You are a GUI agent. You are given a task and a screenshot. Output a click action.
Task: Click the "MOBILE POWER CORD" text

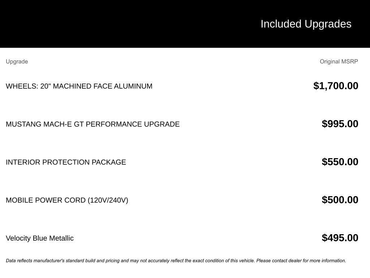(x=46, y=200)
